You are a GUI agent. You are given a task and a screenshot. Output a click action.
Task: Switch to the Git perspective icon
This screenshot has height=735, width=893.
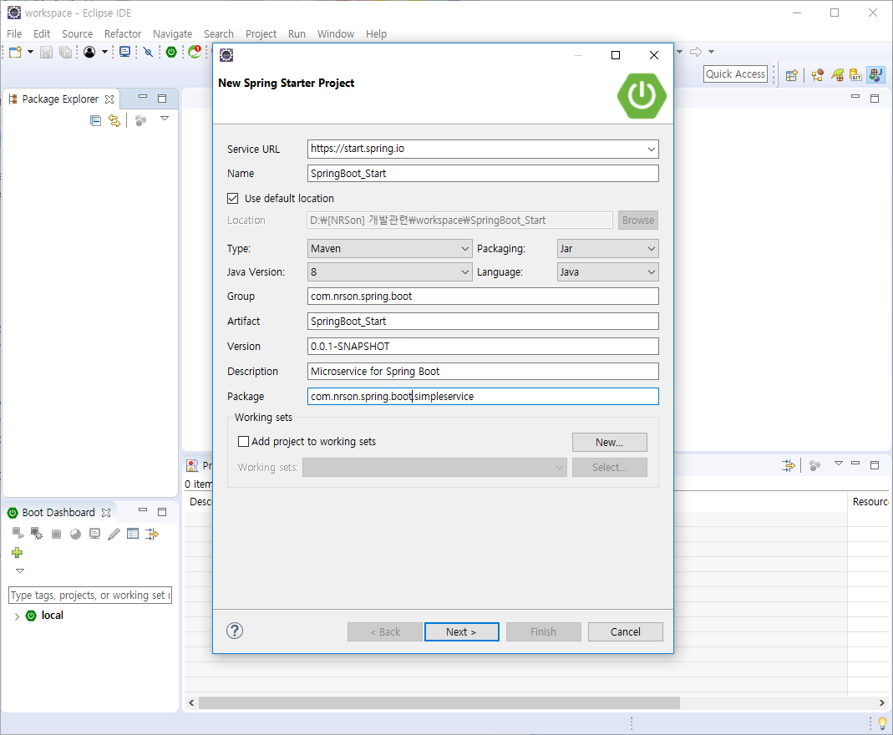pyautogui.click(x=855, y=75)
